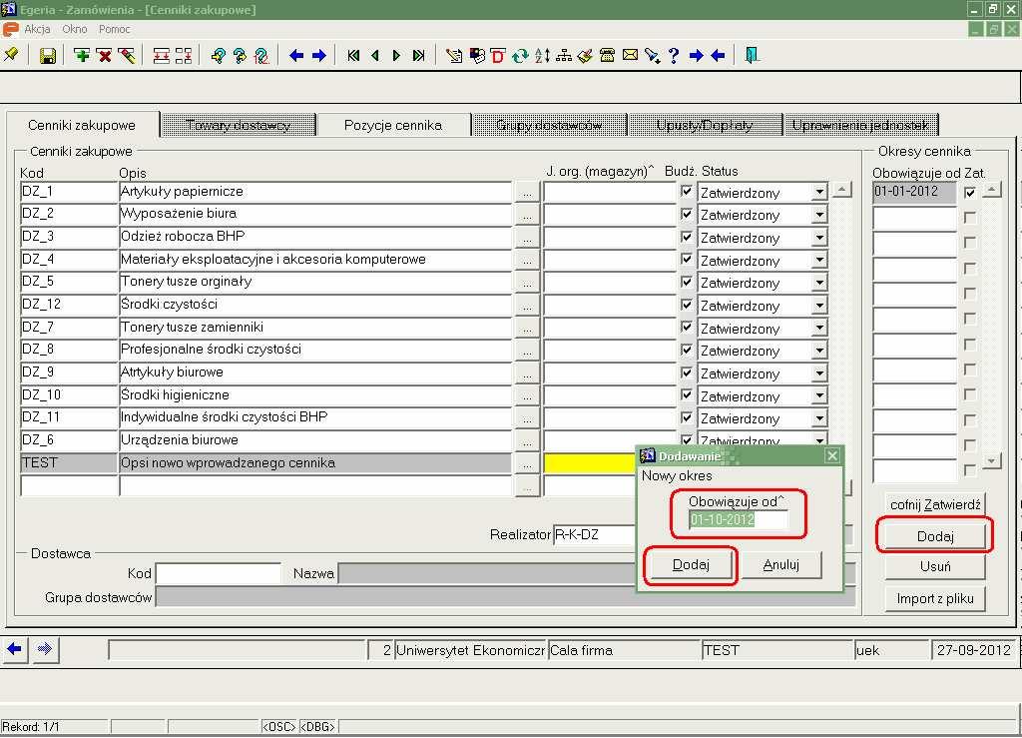
Task: Click the red D document toolbar icon
Action: (x=498, y=56)
